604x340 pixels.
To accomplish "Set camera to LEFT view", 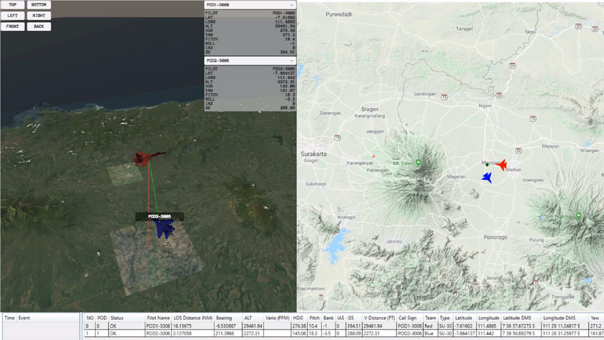I will (12, 15).
